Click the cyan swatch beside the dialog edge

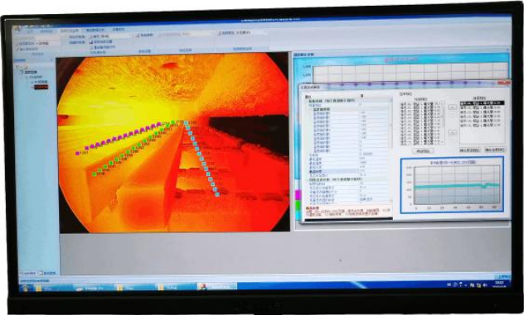point(298,215)
